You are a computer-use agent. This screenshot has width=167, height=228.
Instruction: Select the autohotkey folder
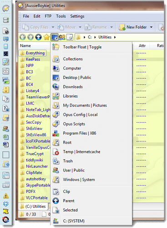coord(33,179)
